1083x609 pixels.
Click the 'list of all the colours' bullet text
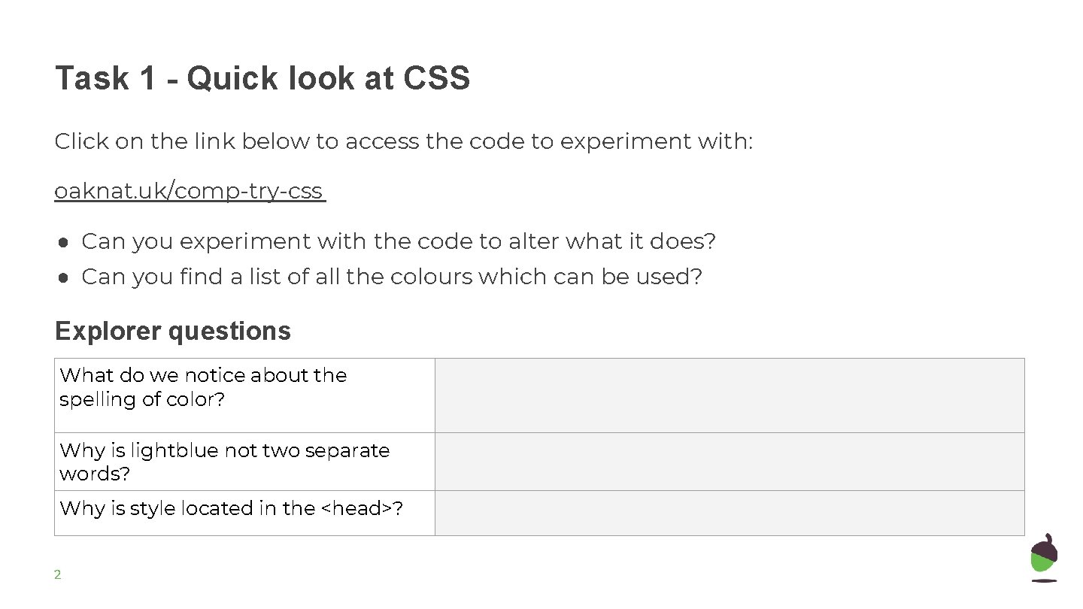[x=391, y=277]
